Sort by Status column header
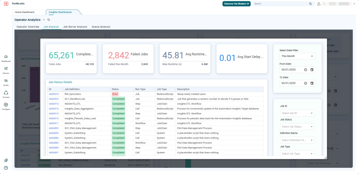 [122, 89]
